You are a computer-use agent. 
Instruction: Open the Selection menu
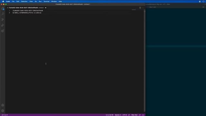(24, 1)
